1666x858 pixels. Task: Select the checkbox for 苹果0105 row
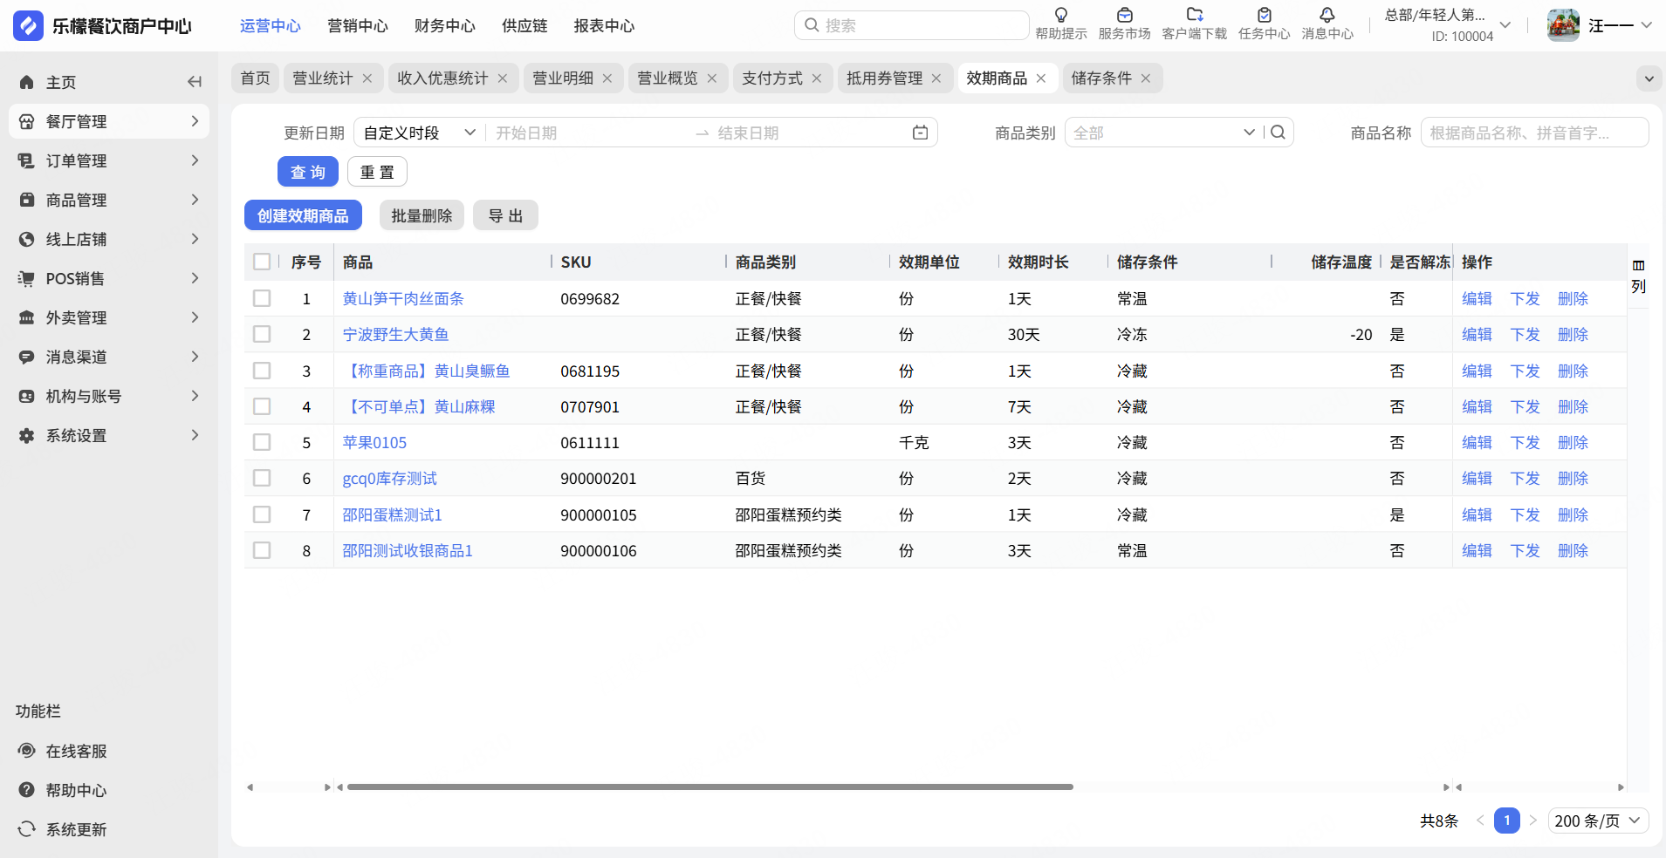click(262, 442)
